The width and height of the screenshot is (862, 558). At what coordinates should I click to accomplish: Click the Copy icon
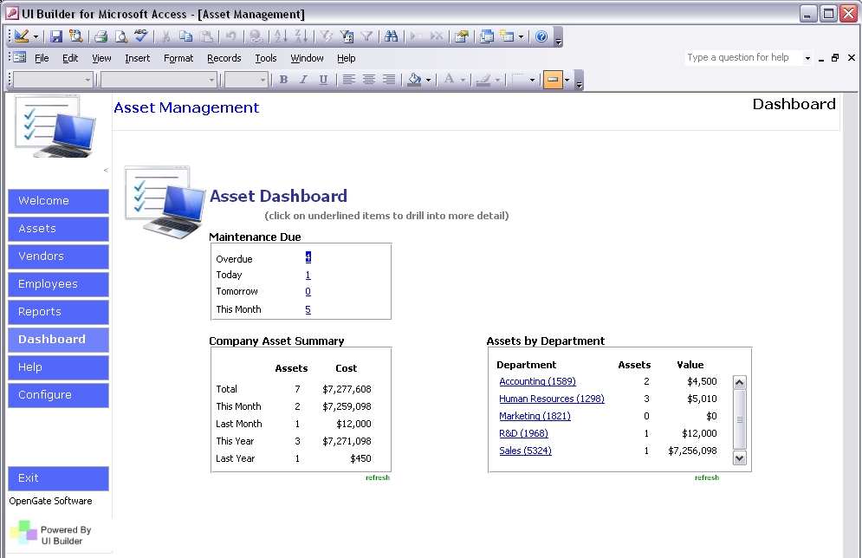(185, 36)
